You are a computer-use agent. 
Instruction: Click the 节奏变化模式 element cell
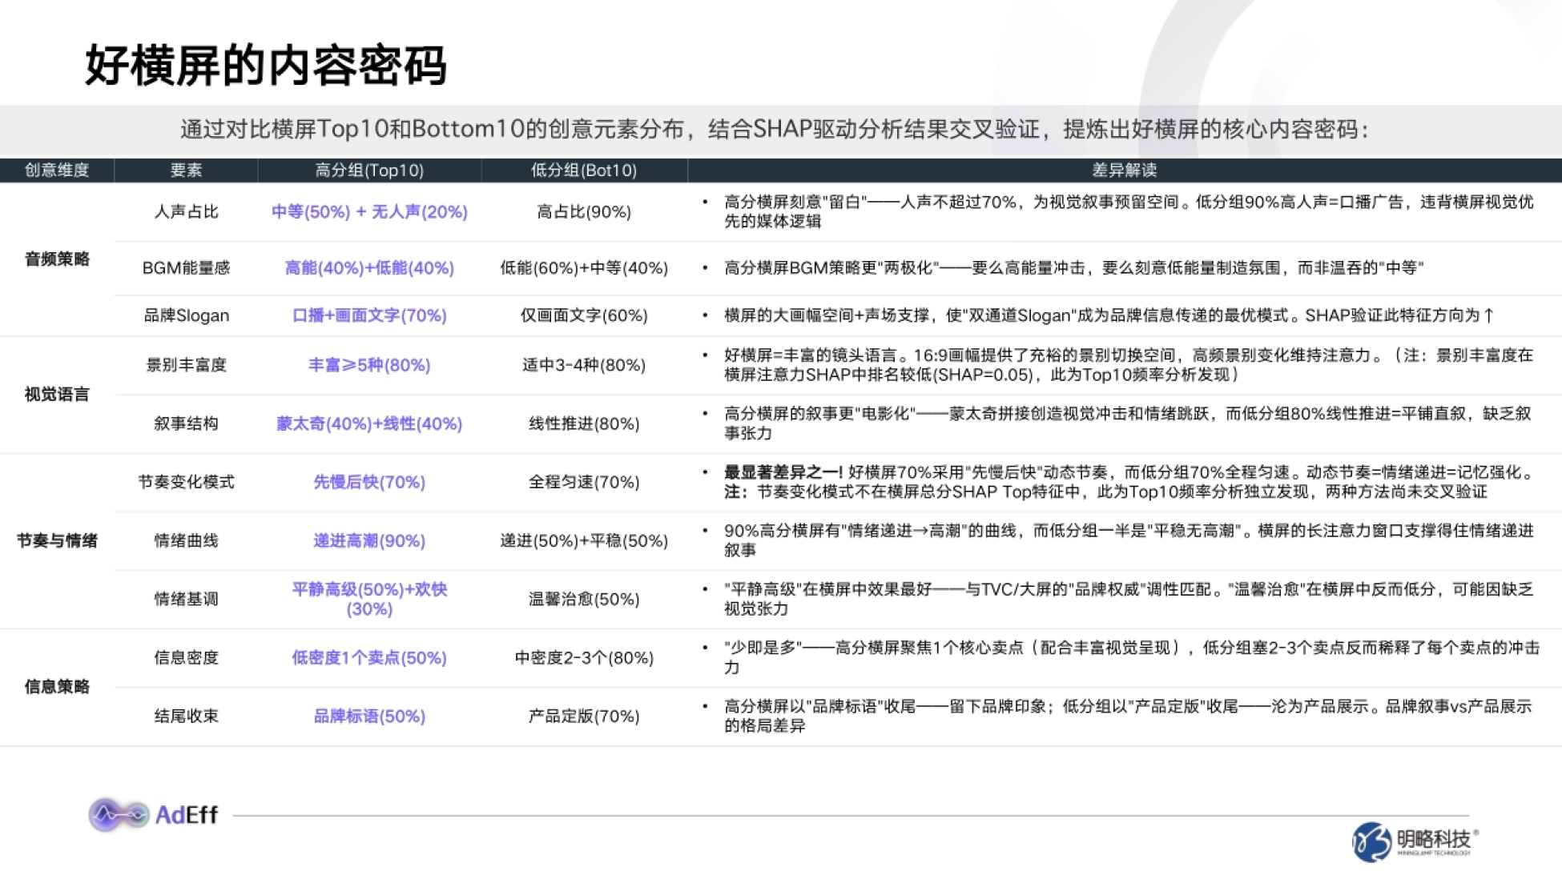click(x=186, y=482)
